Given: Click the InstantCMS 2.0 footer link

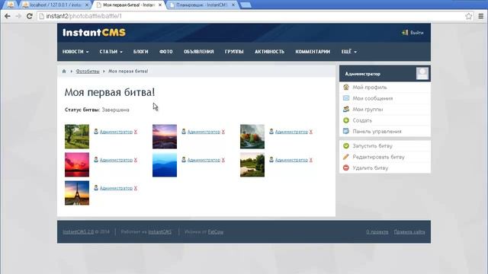Looking at the screenshot, I should click(78, 231).
